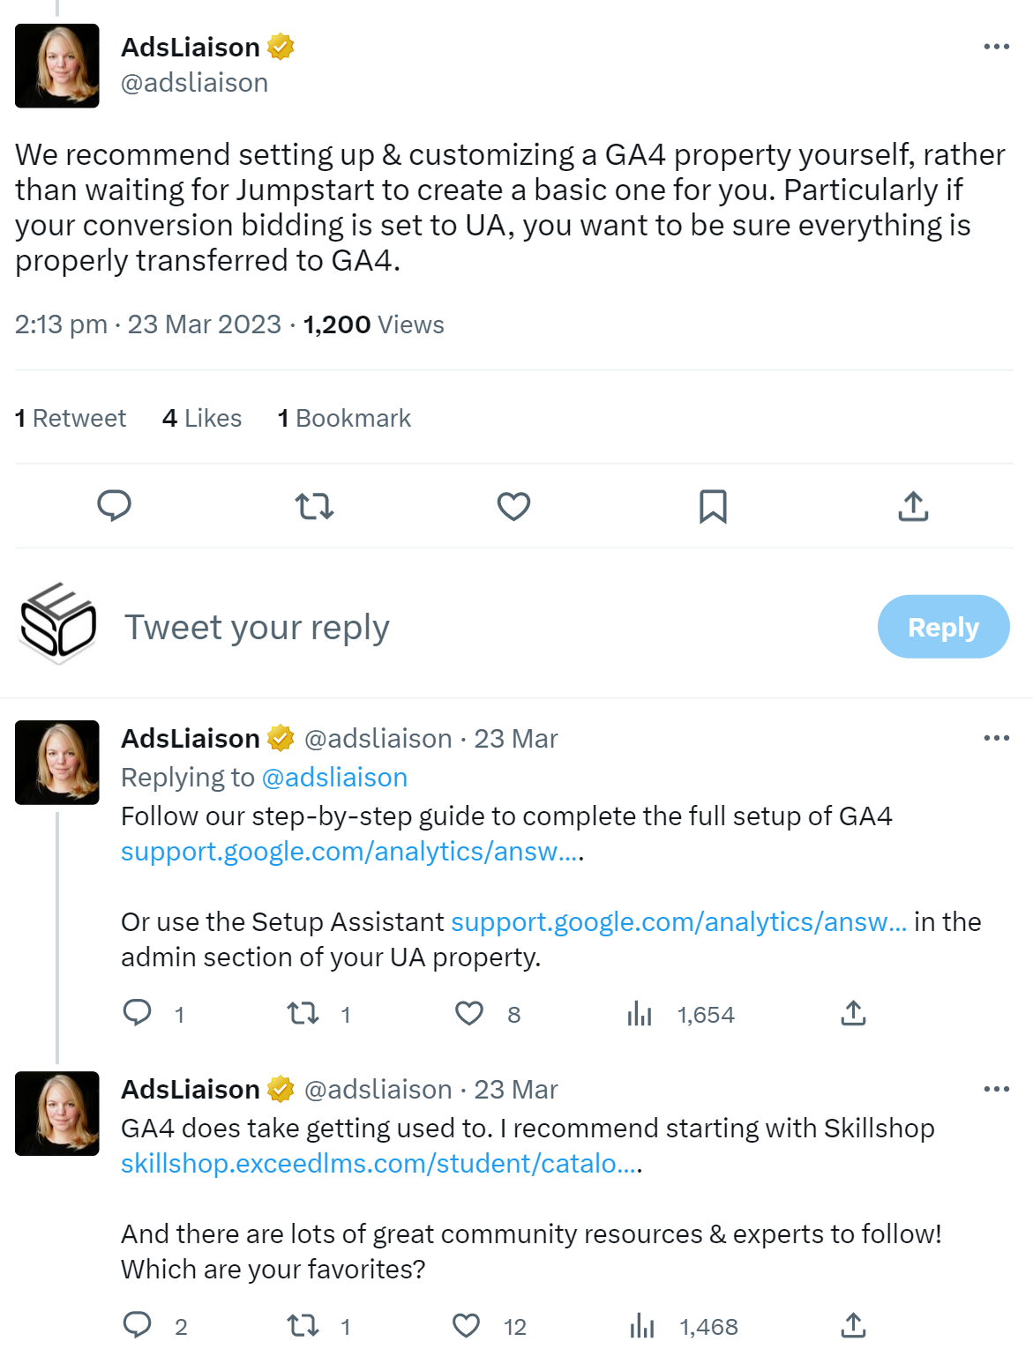View the 4 Likes list
This screenshot has width=1033, height=1356.
(202, 418)
